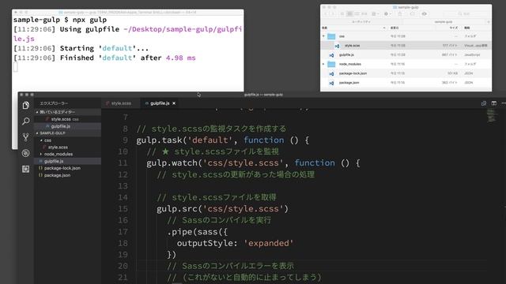506x284 pixels.
Task: Click the Terminal cursor prompt line
Action: point(15,67)
